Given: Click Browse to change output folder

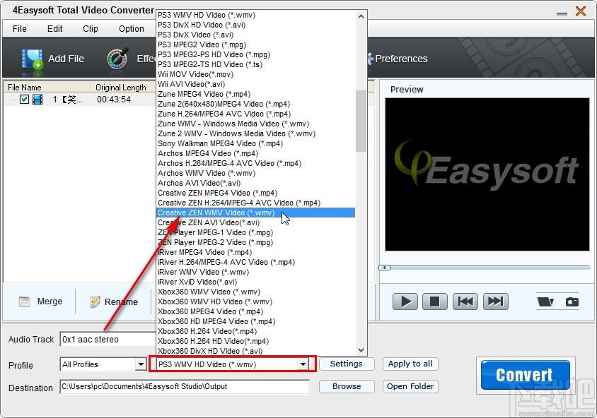Looking at the screenshot, I should pyautogui.click(x=346, y=387).
